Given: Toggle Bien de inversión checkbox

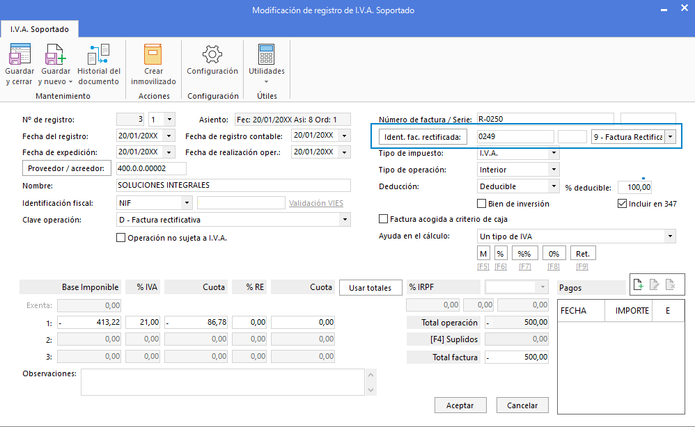Looking at the screenshot, I should coord(481,204).
